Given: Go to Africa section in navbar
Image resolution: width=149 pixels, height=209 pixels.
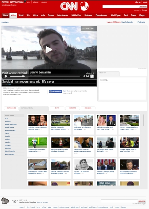Looking at the screenshot, I should click(x=35, y=15).
